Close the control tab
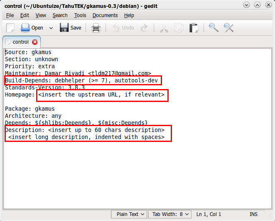This screenshot has height=221, width=275. [x=35, y=42]
